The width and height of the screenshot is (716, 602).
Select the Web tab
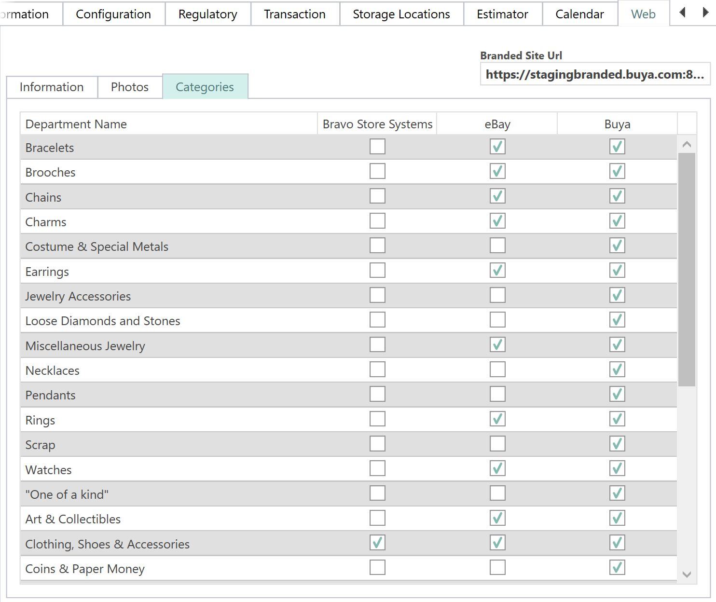tap(643, 14)
